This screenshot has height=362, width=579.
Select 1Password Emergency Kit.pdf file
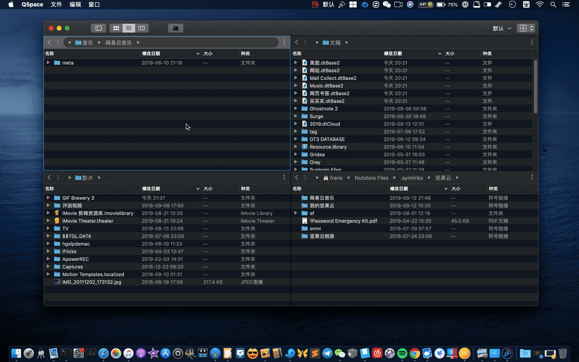[343, 221]
